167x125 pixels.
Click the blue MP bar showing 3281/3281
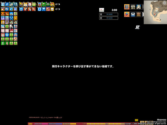pos(55,124)
